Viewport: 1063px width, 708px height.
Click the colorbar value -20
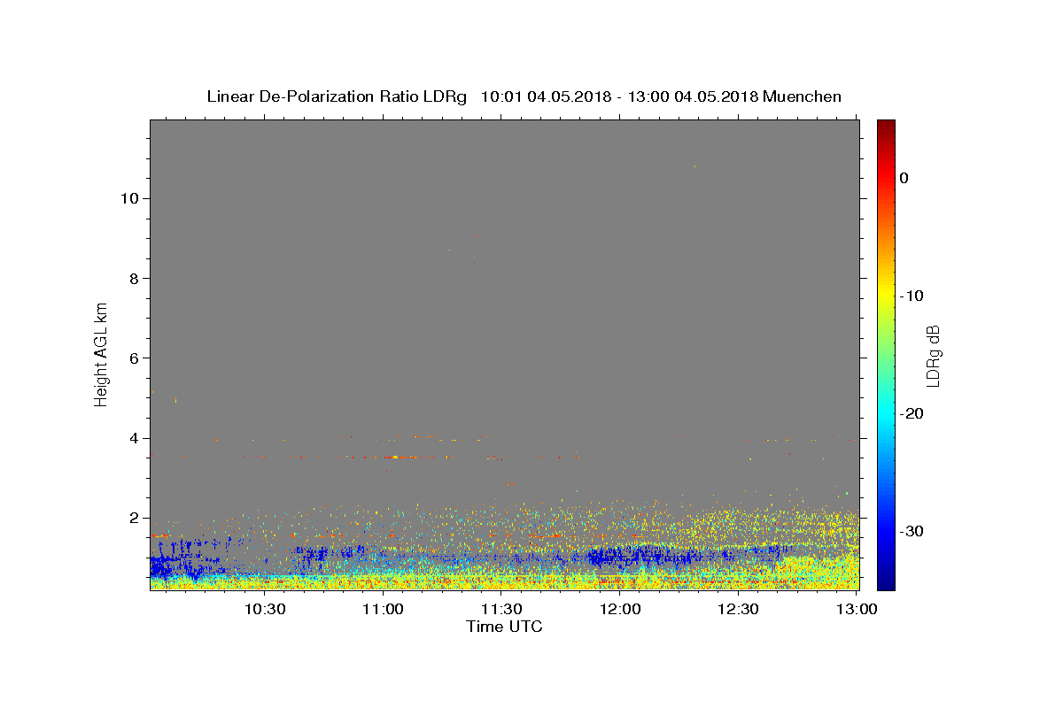pyautogui.click(x=912, y=413)
